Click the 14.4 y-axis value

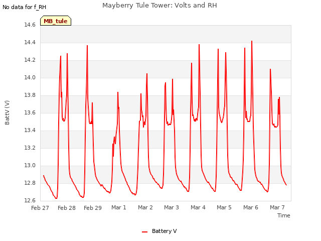coord(30,42)
